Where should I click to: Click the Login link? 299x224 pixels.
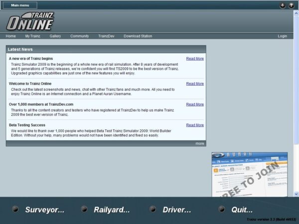tap(283, 36)
